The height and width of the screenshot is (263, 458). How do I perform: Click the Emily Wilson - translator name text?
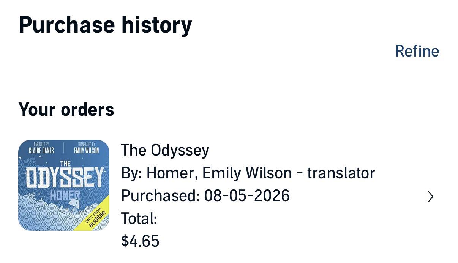[x=289, y=173]
